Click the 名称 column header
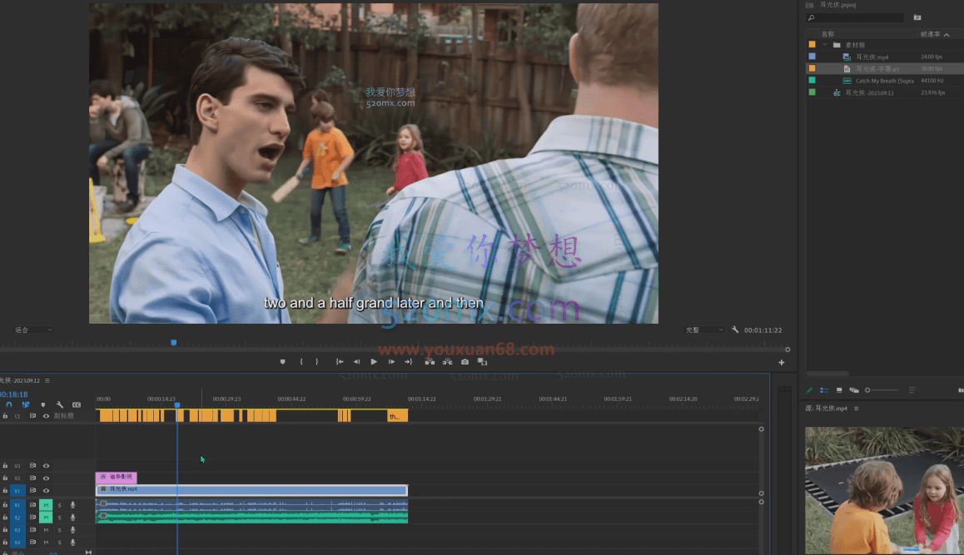 tap(828, 34)
